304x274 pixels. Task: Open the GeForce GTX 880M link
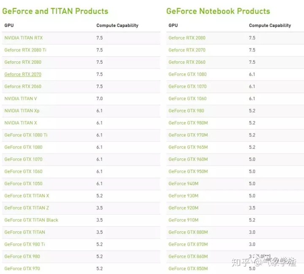[x=188, y=232]
